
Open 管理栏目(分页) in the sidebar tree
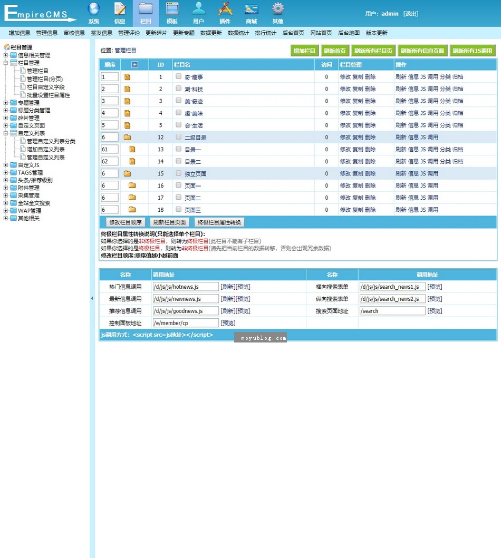(x=45, y=79)
